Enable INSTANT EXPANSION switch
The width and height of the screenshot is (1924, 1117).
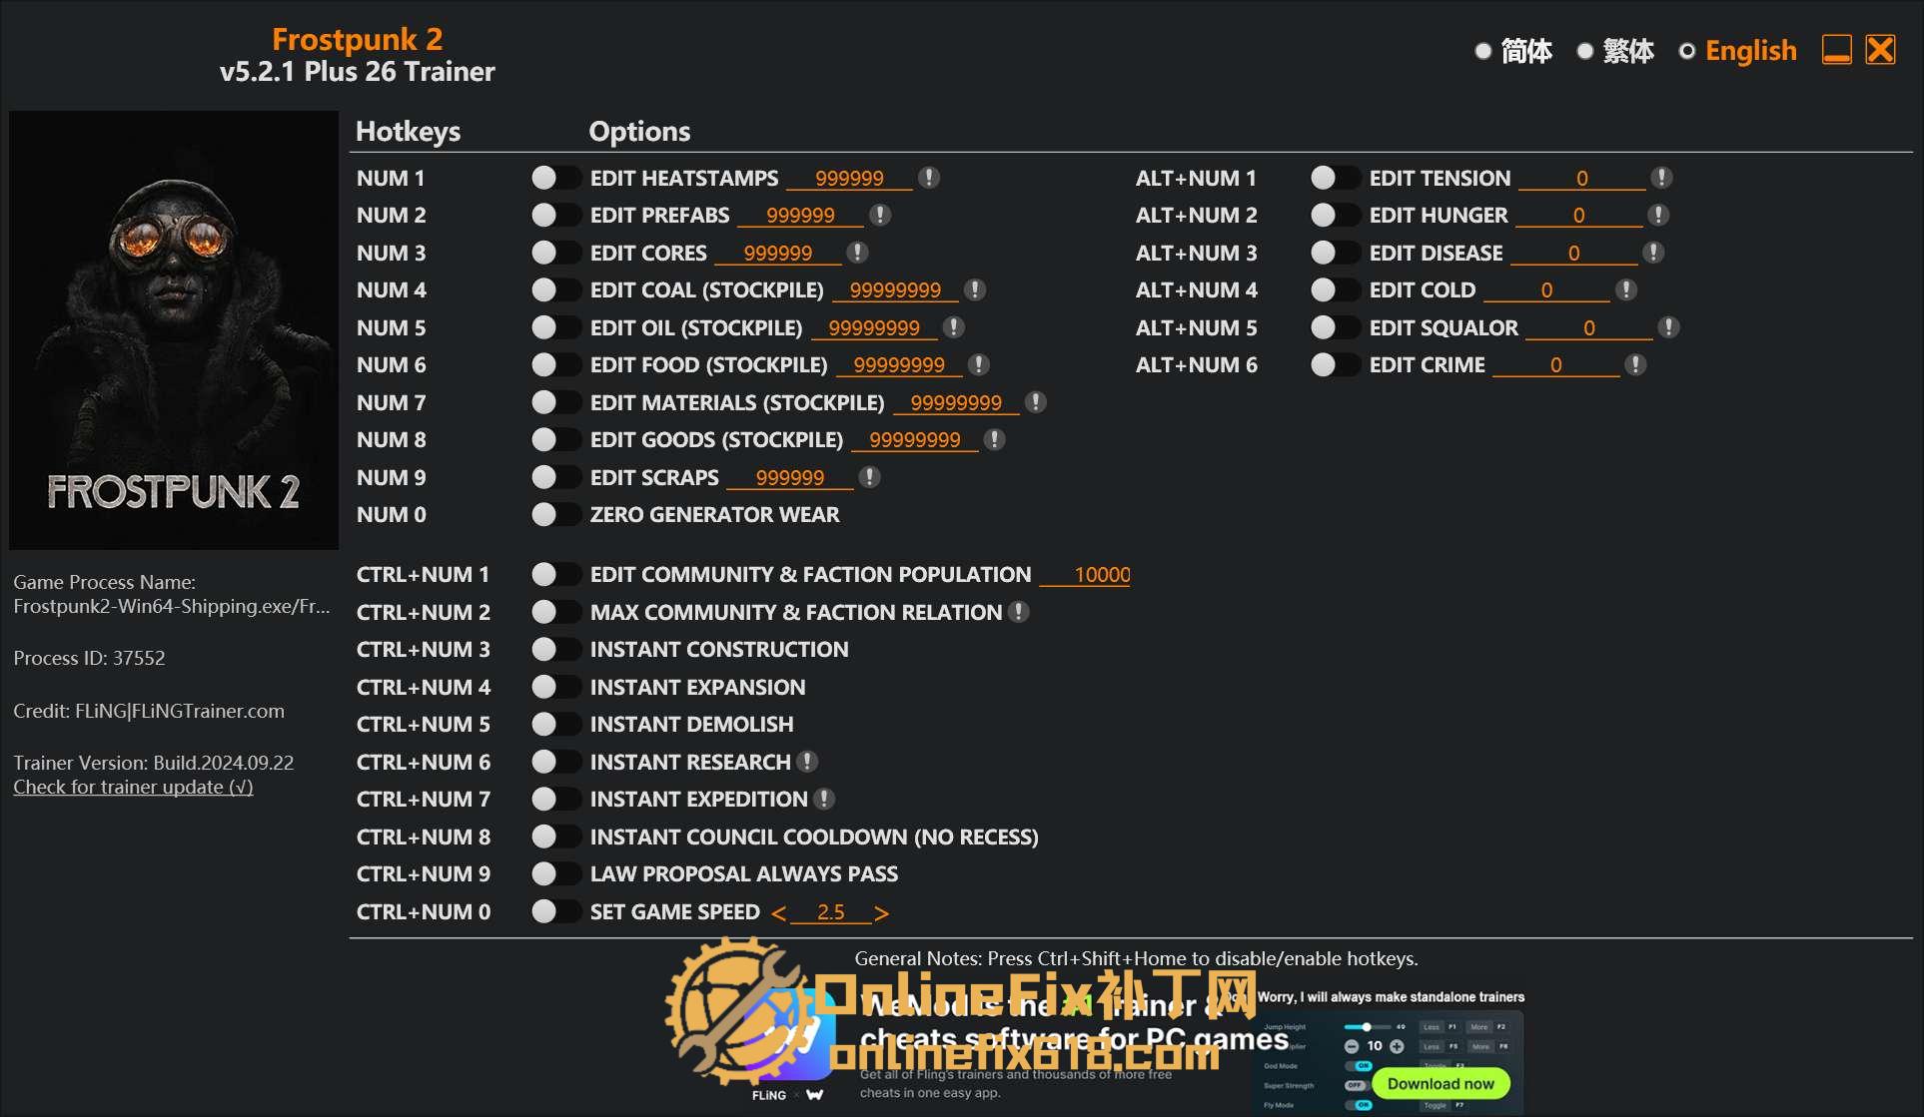pos(555,687)
